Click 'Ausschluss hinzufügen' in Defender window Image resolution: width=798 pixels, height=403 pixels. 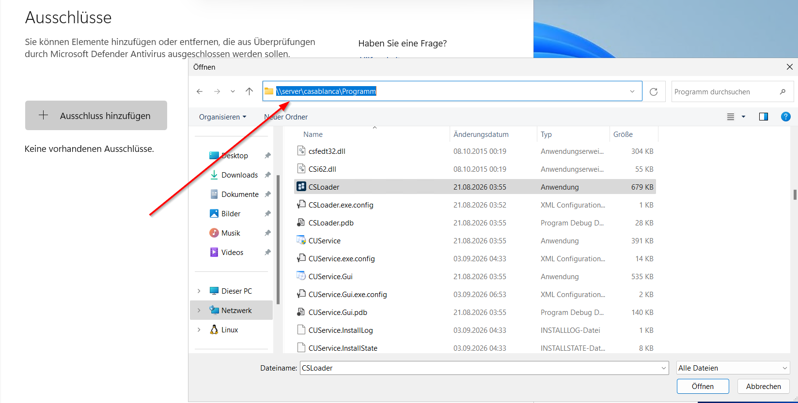(x=96, y=115)
